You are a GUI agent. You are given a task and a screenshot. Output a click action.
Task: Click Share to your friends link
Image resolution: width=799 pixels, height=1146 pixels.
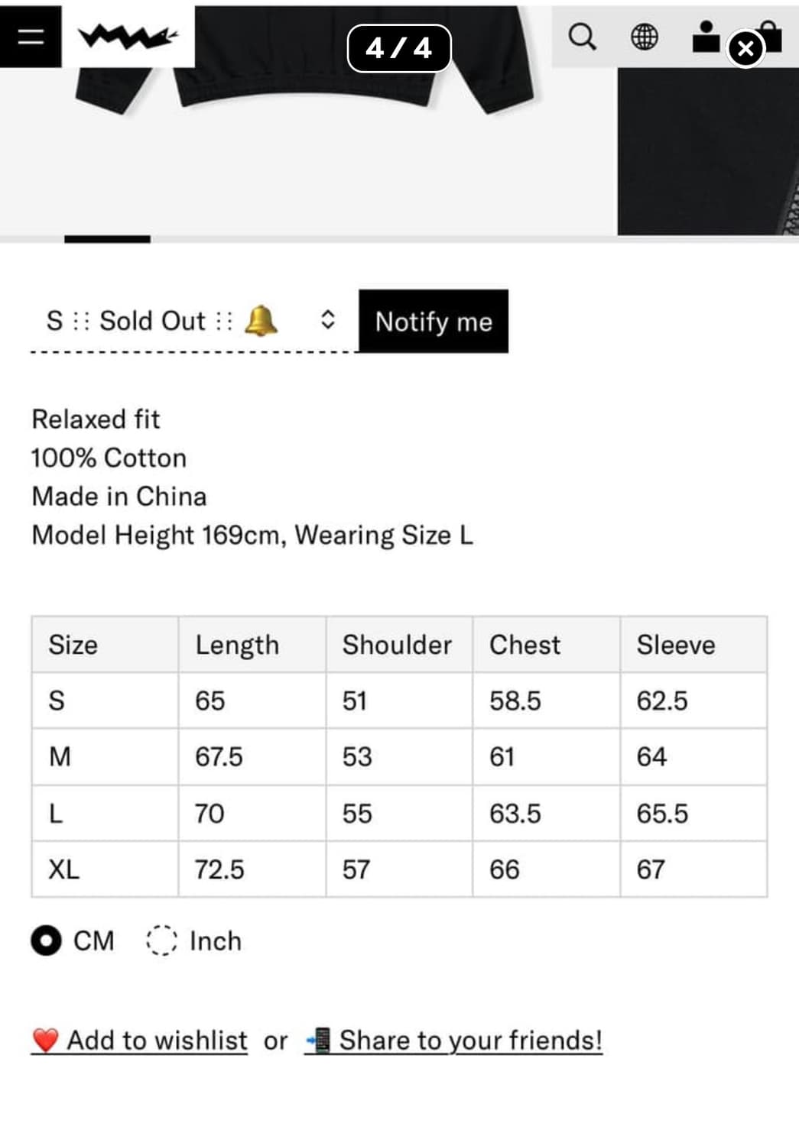click(x=470, y=1041)
